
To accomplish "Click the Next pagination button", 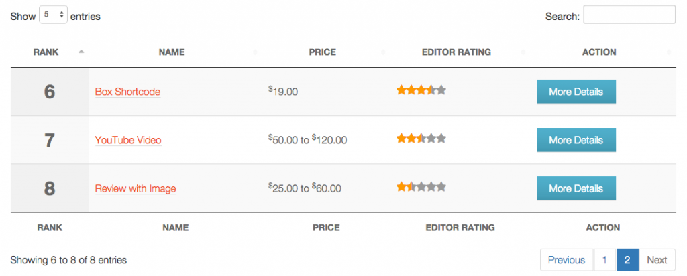I will coord(657,260).
